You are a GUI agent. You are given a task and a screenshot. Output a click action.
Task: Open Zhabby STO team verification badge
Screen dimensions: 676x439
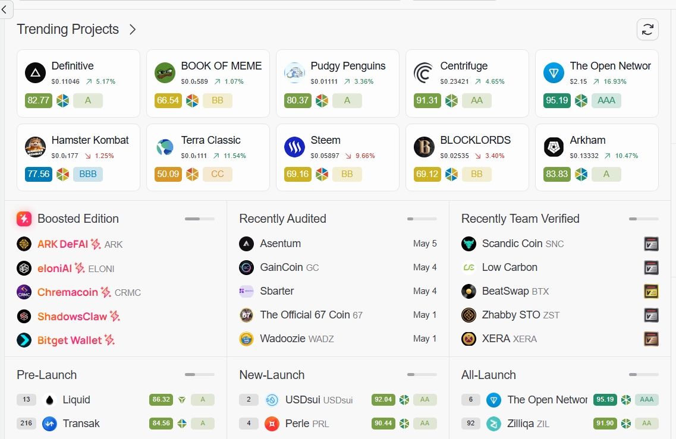tap(651, 315)
